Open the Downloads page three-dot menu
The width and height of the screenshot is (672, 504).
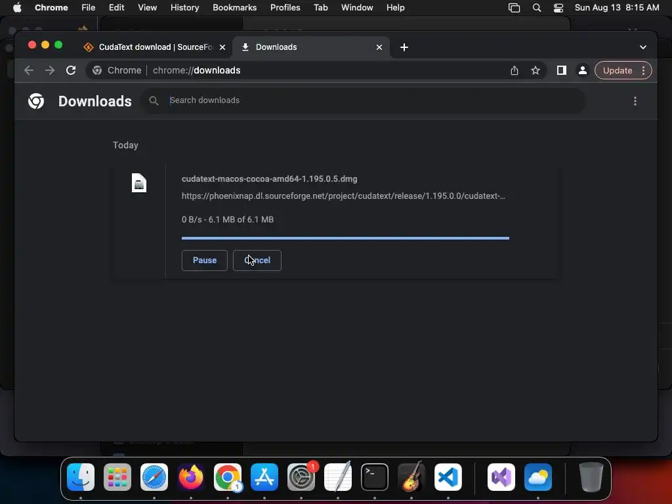(635, 101)
